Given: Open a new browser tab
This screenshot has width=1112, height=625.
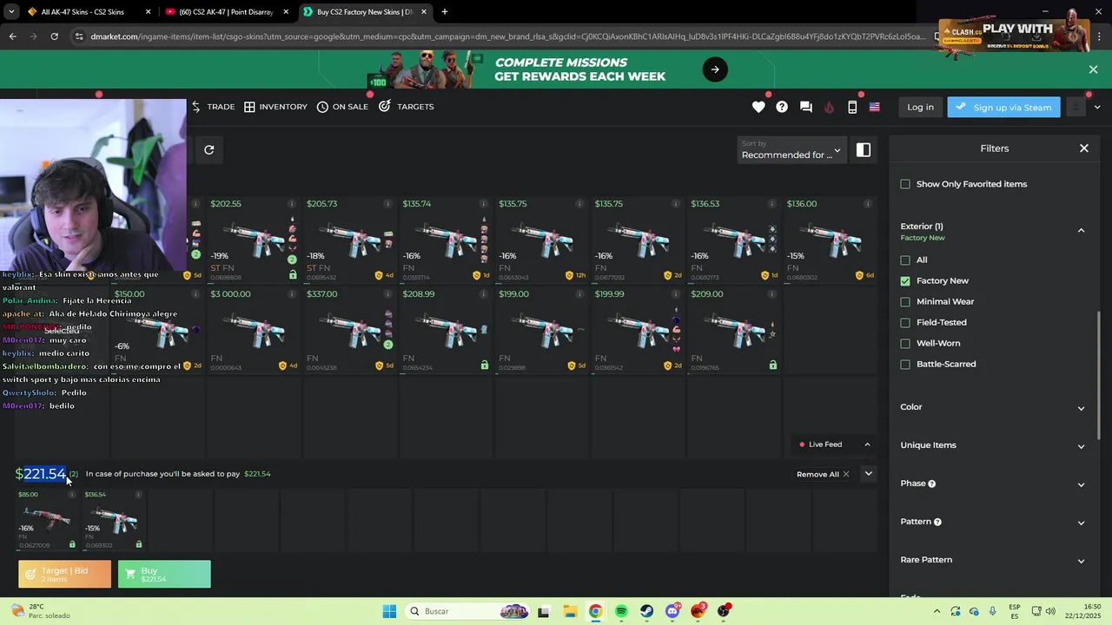Looking at the screenshot, I should pyautogui.click(x=445, y=12).
